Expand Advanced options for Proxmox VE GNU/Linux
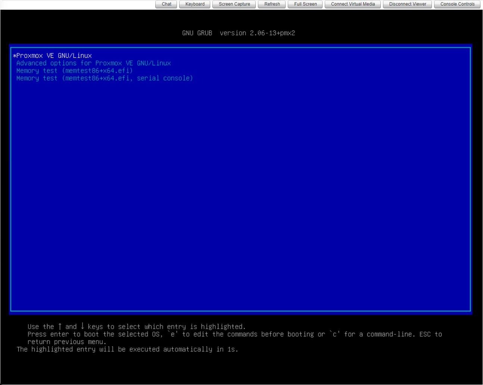Screen dimensions: 483x385 [93, 63]
